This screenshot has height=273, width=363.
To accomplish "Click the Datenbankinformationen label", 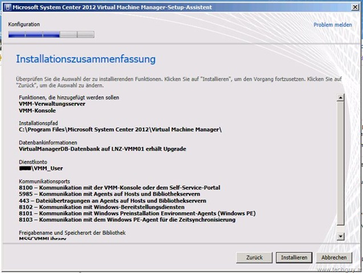I will point(48,143).
